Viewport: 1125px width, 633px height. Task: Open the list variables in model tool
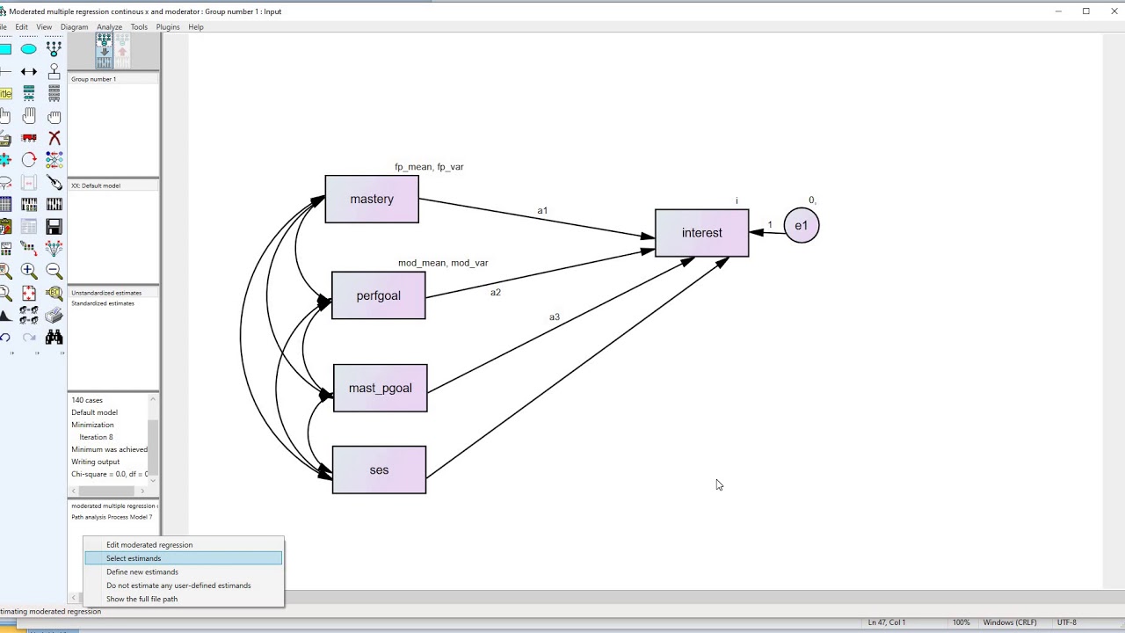29,93
